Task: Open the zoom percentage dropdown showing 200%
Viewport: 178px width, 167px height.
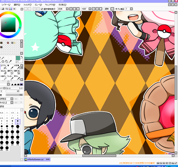Action: click(x=67, y=9)
